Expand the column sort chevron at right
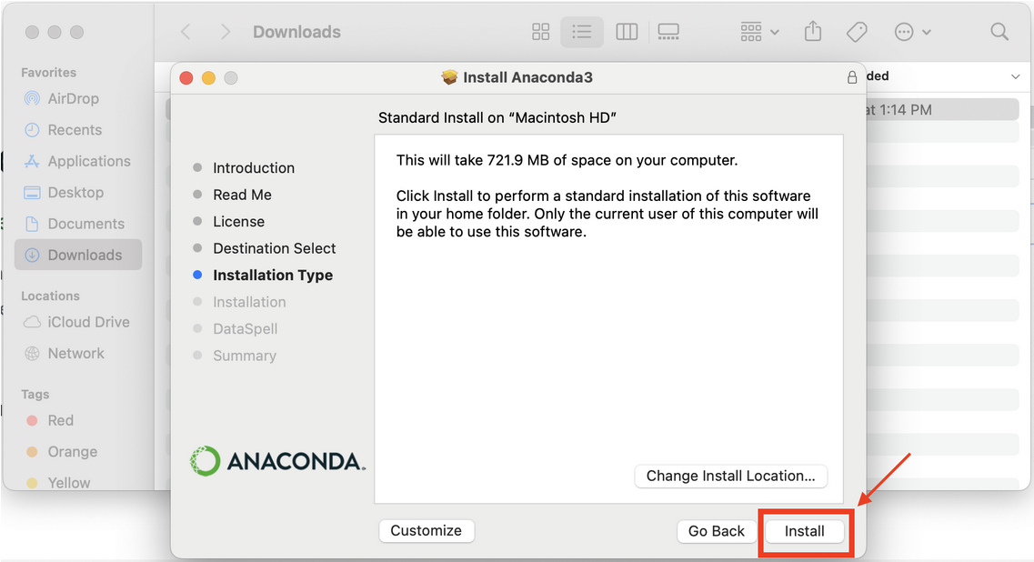The width and height of the screenshot is (1034, 562). pos(1015,76)
